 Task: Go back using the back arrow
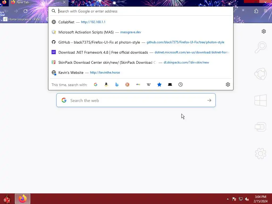[x=6, y=11]
